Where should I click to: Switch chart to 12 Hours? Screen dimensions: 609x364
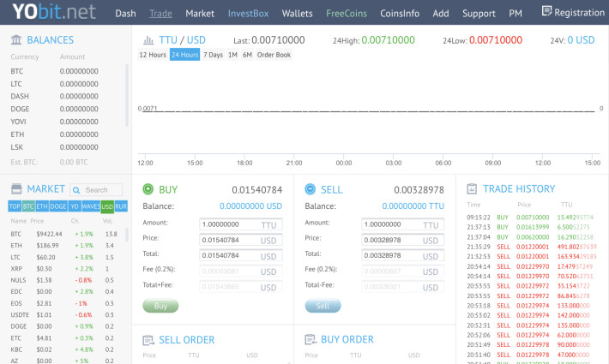coord(153,55)
